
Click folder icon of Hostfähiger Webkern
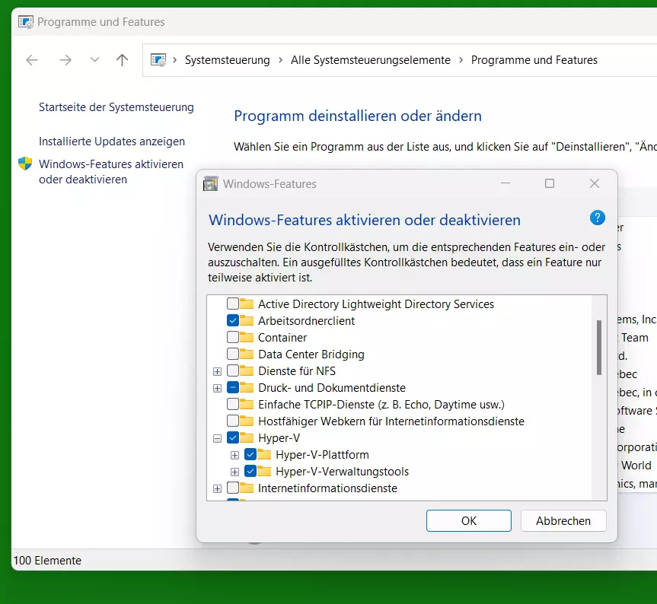click(x=247, y=421)
